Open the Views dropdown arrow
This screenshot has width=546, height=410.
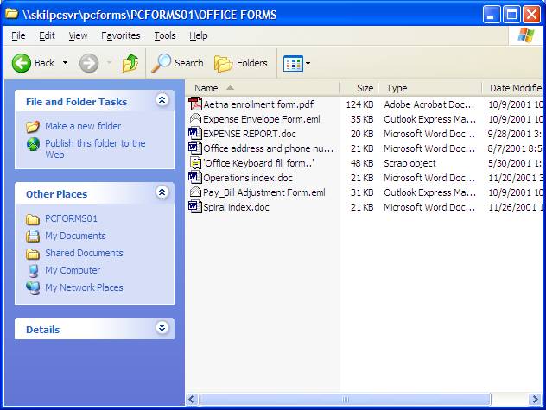click(x=308, y=63)
